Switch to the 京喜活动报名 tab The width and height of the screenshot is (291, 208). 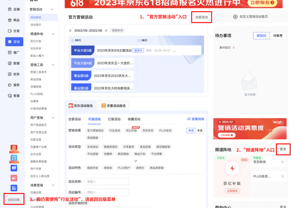(x=114, y=106)
